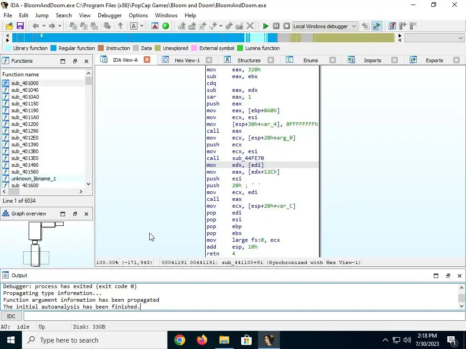Screen dimensions: 466x349
Task: Click the IDC command input field
Action: tap(244, 316)
